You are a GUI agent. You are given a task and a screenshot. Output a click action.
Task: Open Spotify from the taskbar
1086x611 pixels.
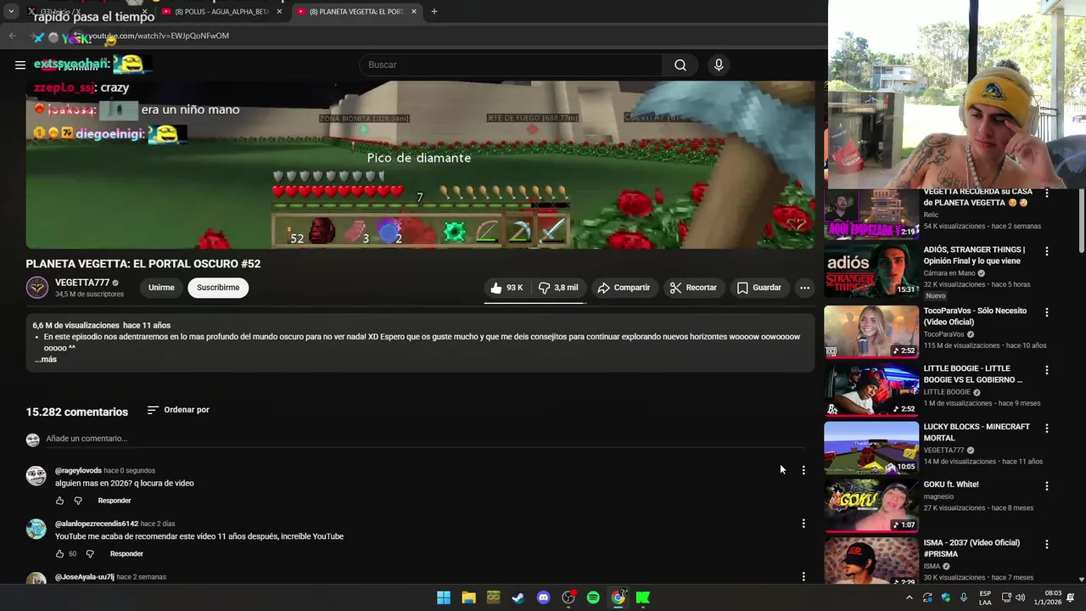click(593, 597)
